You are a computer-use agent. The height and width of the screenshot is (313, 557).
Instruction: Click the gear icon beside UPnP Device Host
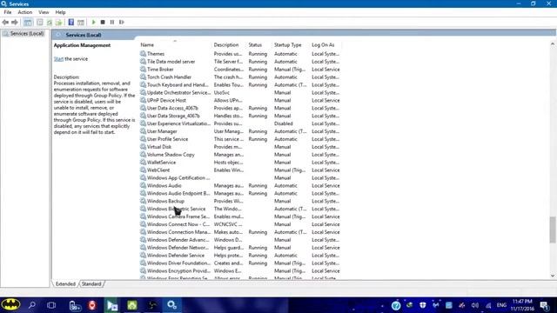[143, 101]
